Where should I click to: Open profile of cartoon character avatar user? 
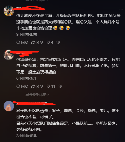(x=9, y=11)
